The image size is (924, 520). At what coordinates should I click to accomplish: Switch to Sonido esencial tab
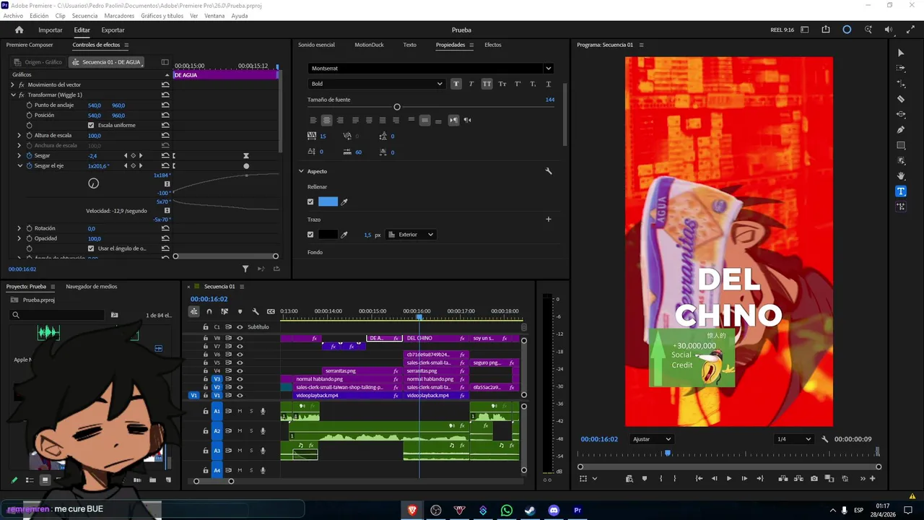316,45
